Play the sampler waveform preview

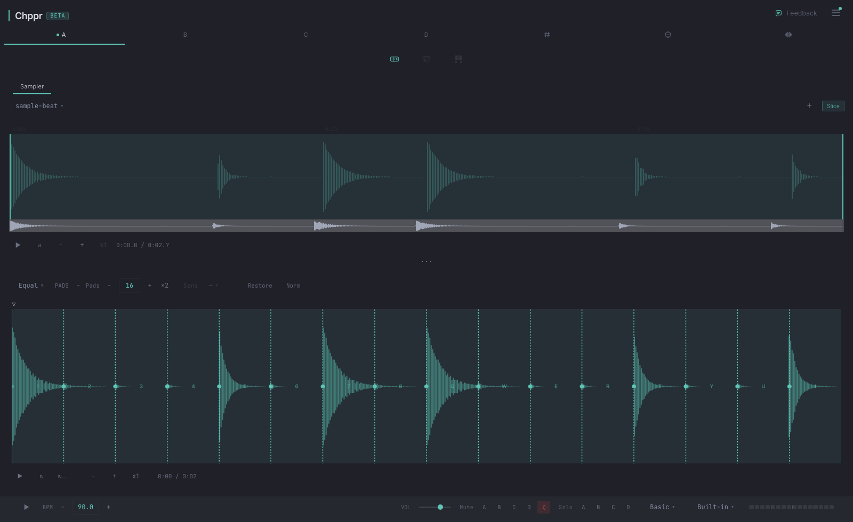tap(18, 245)
